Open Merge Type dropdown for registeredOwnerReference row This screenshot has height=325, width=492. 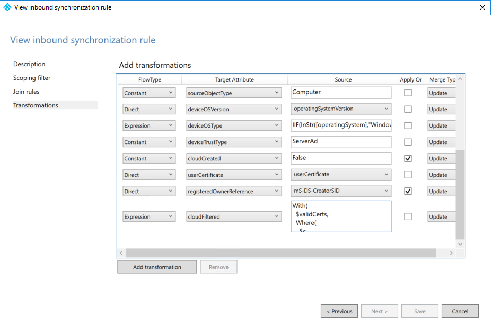pyautogui.click(x=442, y=191)
